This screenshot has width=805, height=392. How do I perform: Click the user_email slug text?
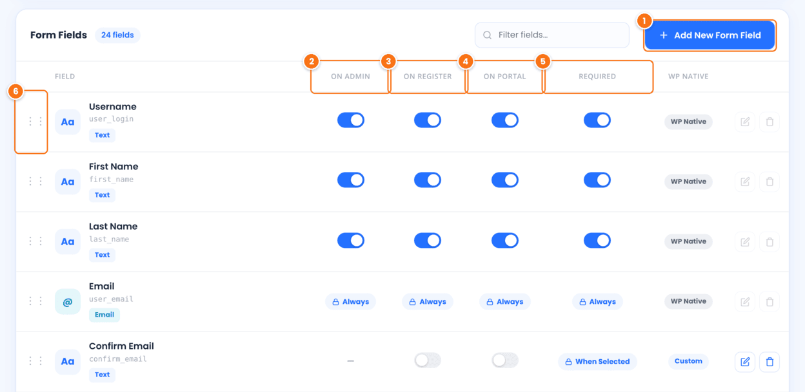[112, 299]
